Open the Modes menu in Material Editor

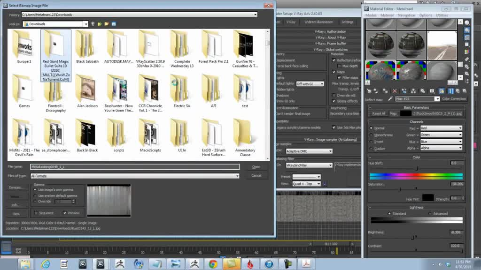[x=371, y=15]
